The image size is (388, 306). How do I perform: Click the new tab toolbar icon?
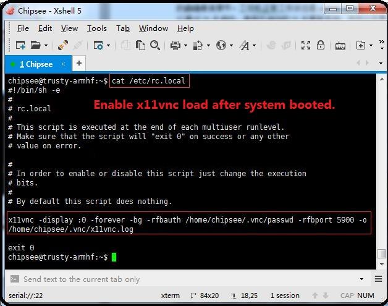[361, 45]
